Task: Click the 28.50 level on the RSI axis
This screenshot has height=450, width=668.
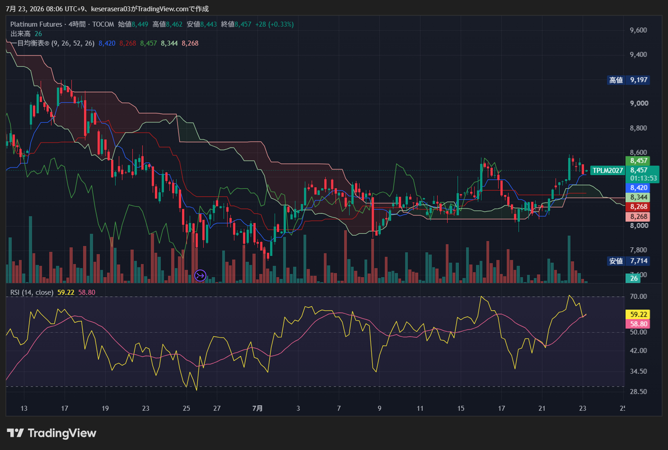Action: (639, 392)
